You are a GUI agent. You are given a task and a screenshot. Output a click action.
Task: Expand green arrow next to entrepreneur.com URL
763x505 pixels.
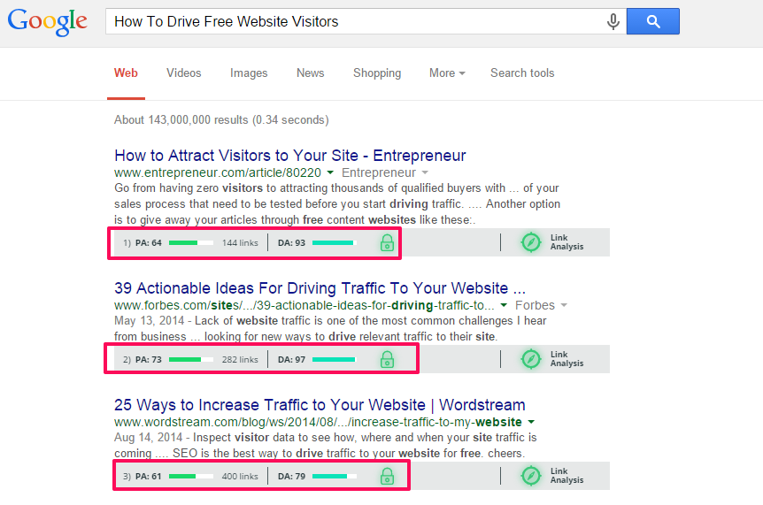330,172
